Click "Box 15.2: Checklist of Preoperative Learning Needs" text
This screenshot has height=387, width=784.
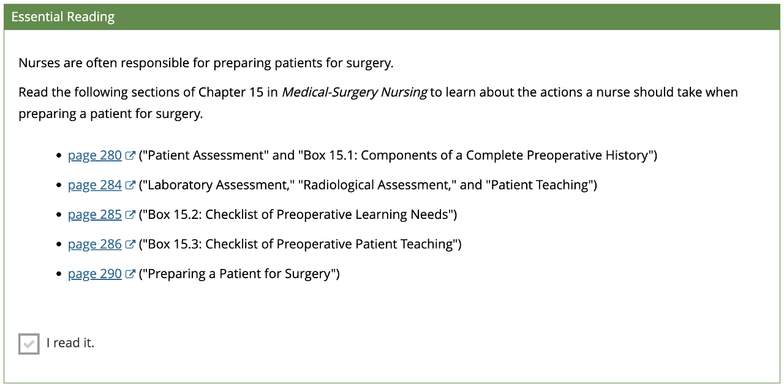(x=298, y=215)
